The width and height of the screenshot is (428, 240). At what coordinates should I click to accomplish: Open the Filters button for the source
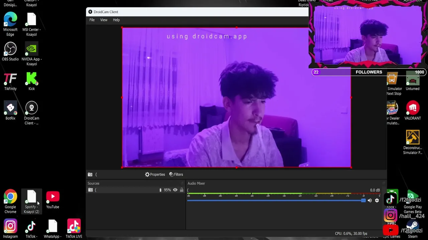[x=176, y=174]
